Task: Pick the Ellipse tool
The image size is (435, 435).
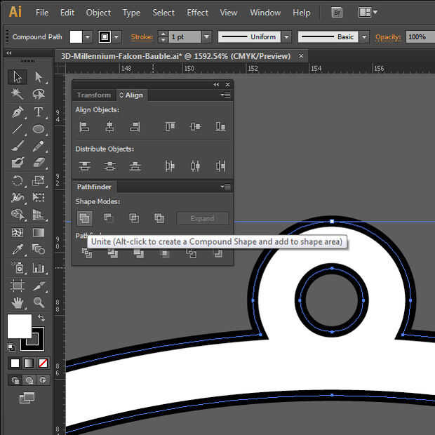Action: point(39,129)
